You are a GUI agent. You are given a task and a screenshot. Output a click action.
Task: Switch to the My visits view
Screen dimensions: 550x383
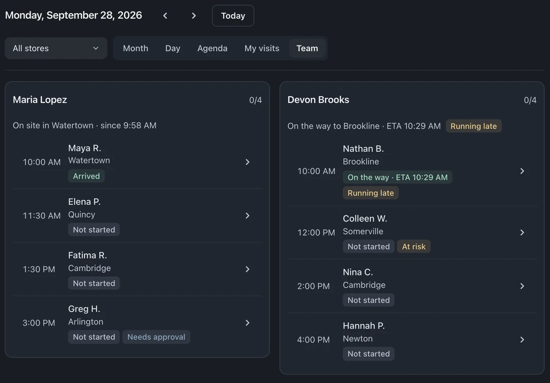[262, 48]
